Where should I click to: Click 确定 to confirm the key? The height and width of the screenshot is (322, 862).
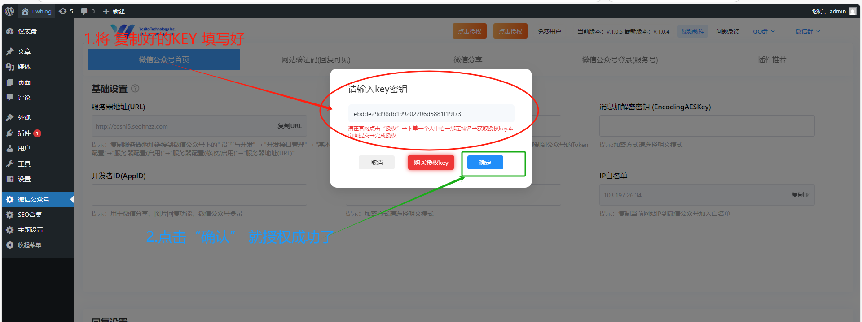[x=485, y=163]
